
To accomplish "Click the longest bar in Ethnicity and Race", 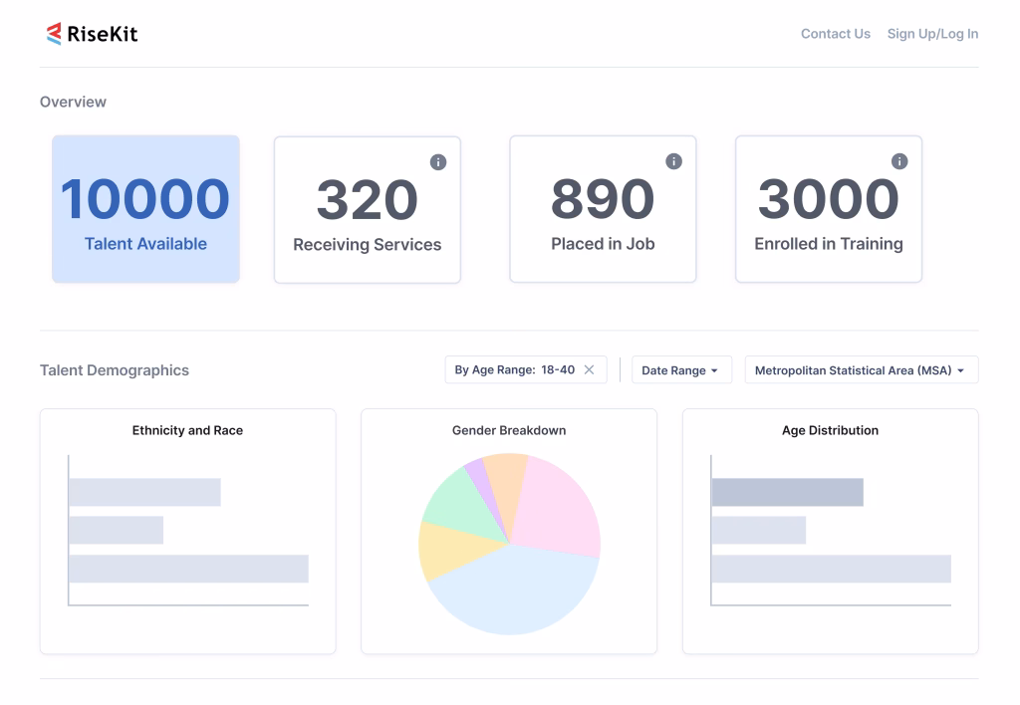I will point(188,569).
